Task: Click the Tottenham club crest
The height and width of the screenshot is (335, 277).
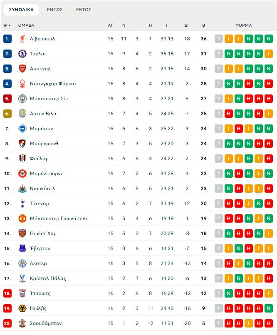Action: (22, 203)
